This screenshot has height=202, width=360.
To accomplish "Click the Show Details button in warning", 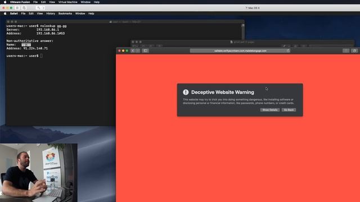I will pyautogui.click(x=270, y=110).
